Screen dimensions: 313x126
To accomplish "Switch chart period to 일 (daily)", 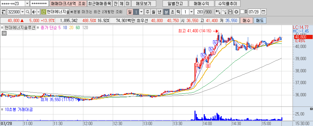I will [x=130, y=12].
